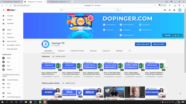Expand Daha fazla göster in sidebar

point(12,49)
